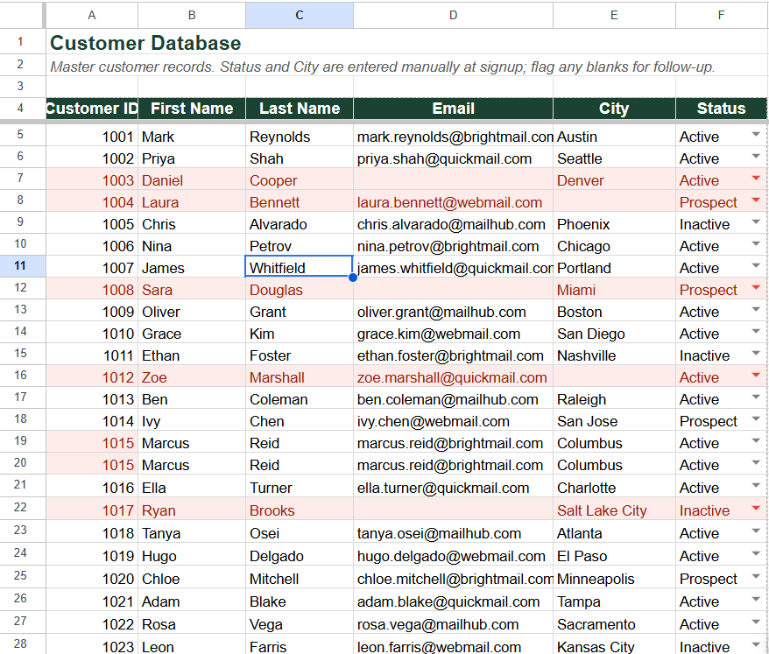Select the Petrov last name cell

300,246
